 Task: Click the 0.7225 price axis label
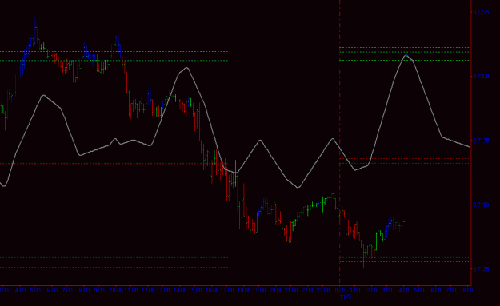481,12
